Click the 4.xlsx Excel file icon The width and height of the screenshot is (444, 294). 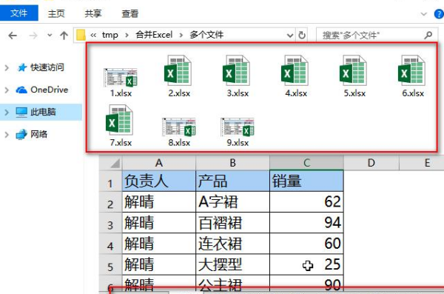coord(295,70)
